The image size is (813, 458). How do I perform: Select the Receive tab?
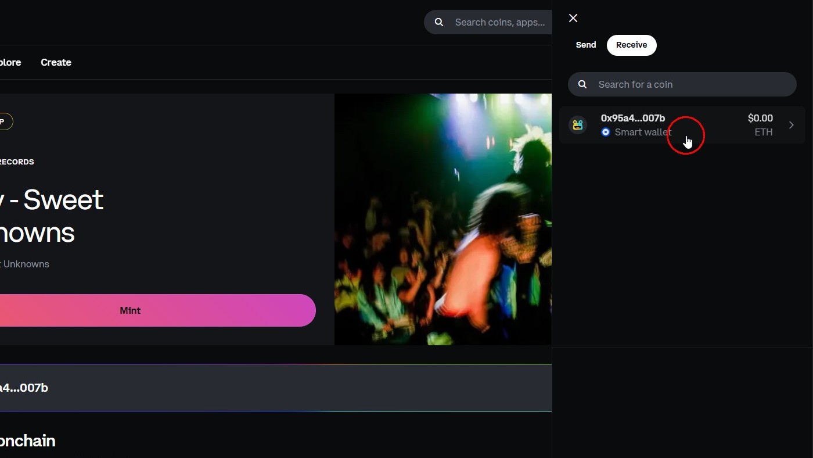point(631,45)
